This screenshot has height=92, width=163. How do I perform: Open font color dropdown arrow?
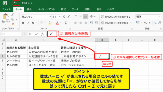pyautogui.click(x=61, y=23)
